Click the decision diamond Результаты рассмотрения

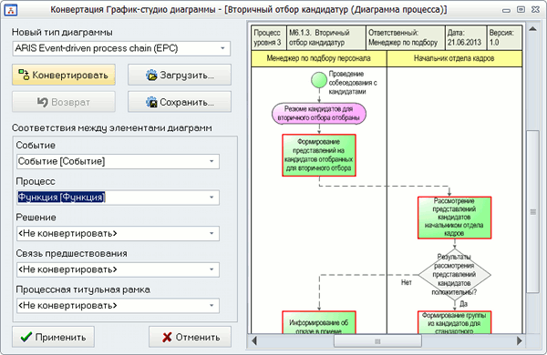454,275
